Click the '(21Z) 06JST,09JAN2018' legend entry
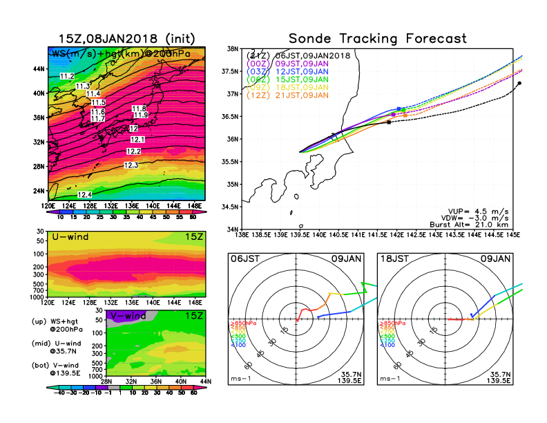This screenshot has width=547, height=423. (x=298, y=56)
